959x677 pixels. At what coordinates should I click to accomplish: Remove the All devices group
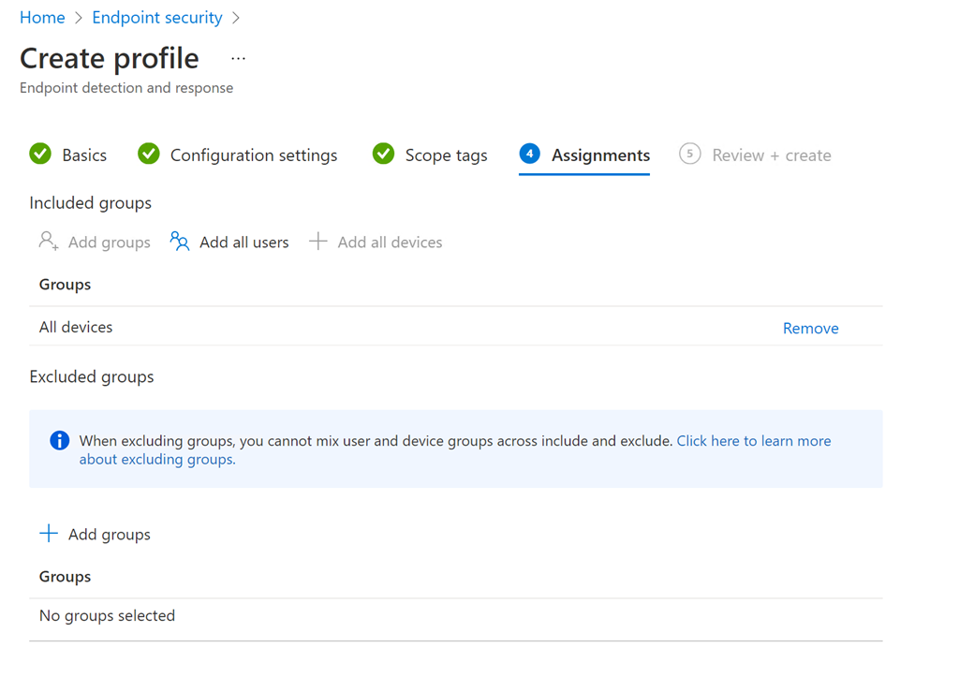click(x=810, y=328)
